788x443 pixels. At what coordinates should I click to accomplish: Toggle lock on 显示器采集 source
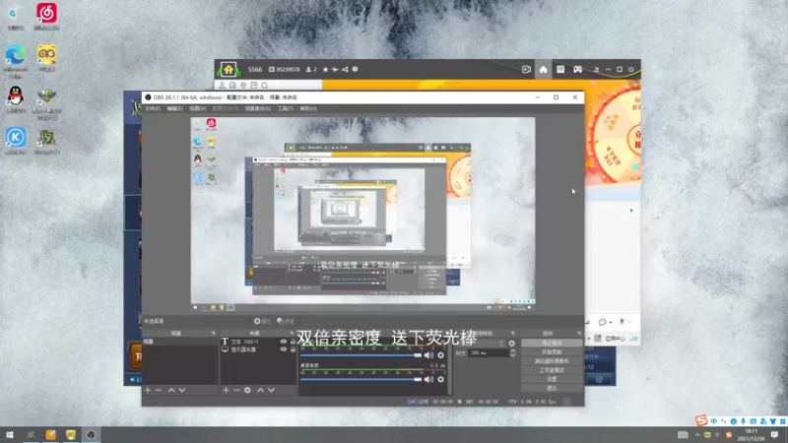click(293, 349)
